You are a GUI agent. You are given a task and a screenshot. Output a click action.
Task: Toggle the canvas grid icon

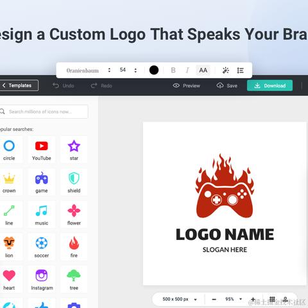pos(272,299)
